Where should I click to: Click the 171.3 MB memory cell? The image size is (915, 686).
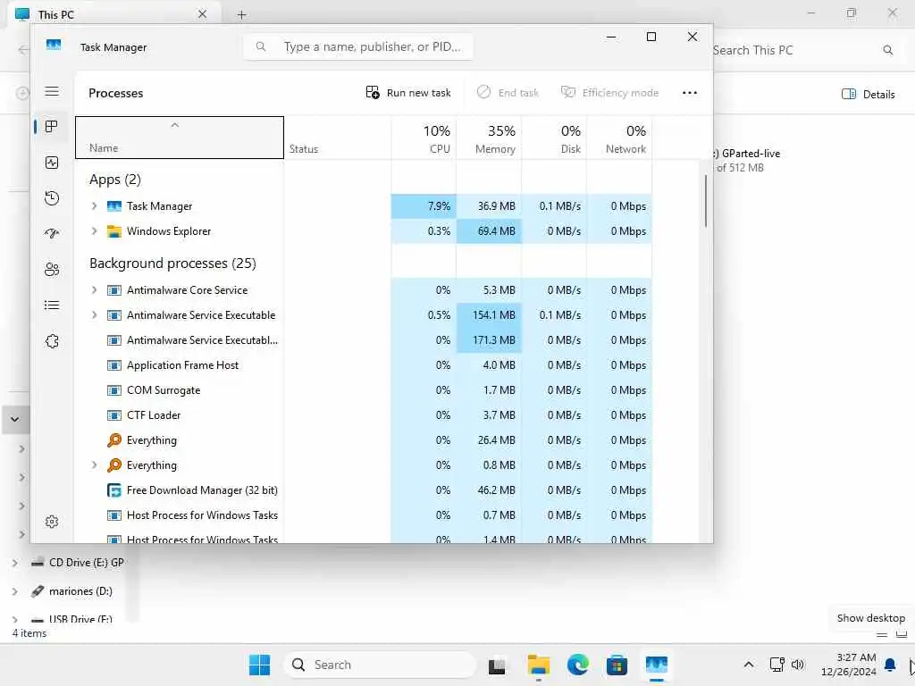489,340
